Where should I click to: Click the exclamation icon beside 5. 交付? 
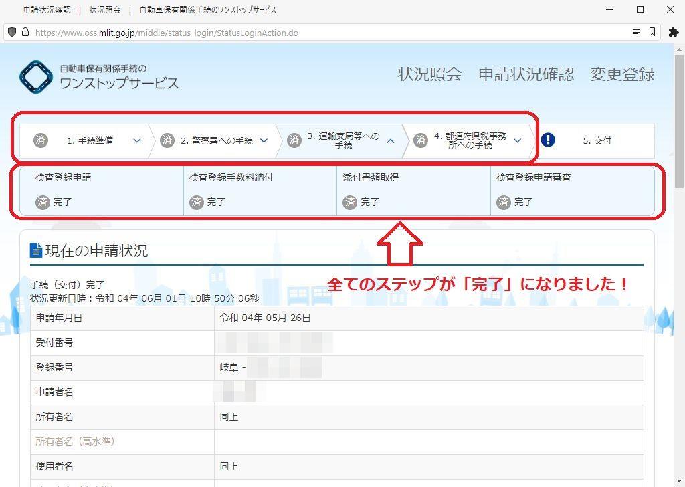click(x=548, y=140)
